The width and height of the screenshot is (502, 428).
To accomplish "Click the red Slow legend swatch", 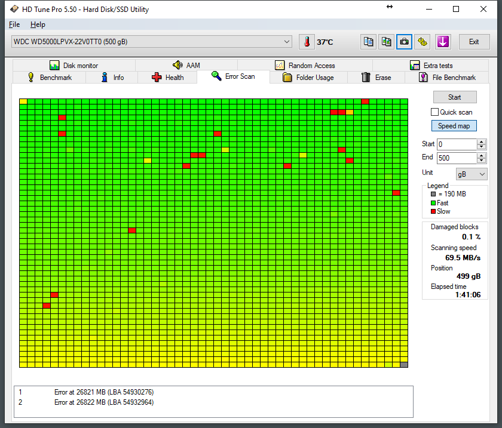I will coord(433,211).
